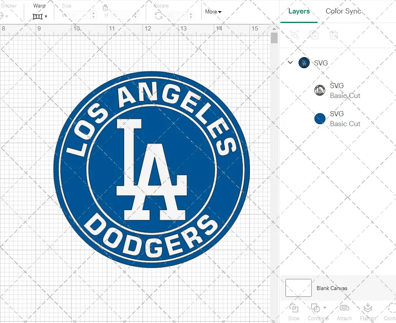The height and width of the screenshot is (323, 396).
Task: Select the SVG group layer thumbnail
Action: pos(304,62)
